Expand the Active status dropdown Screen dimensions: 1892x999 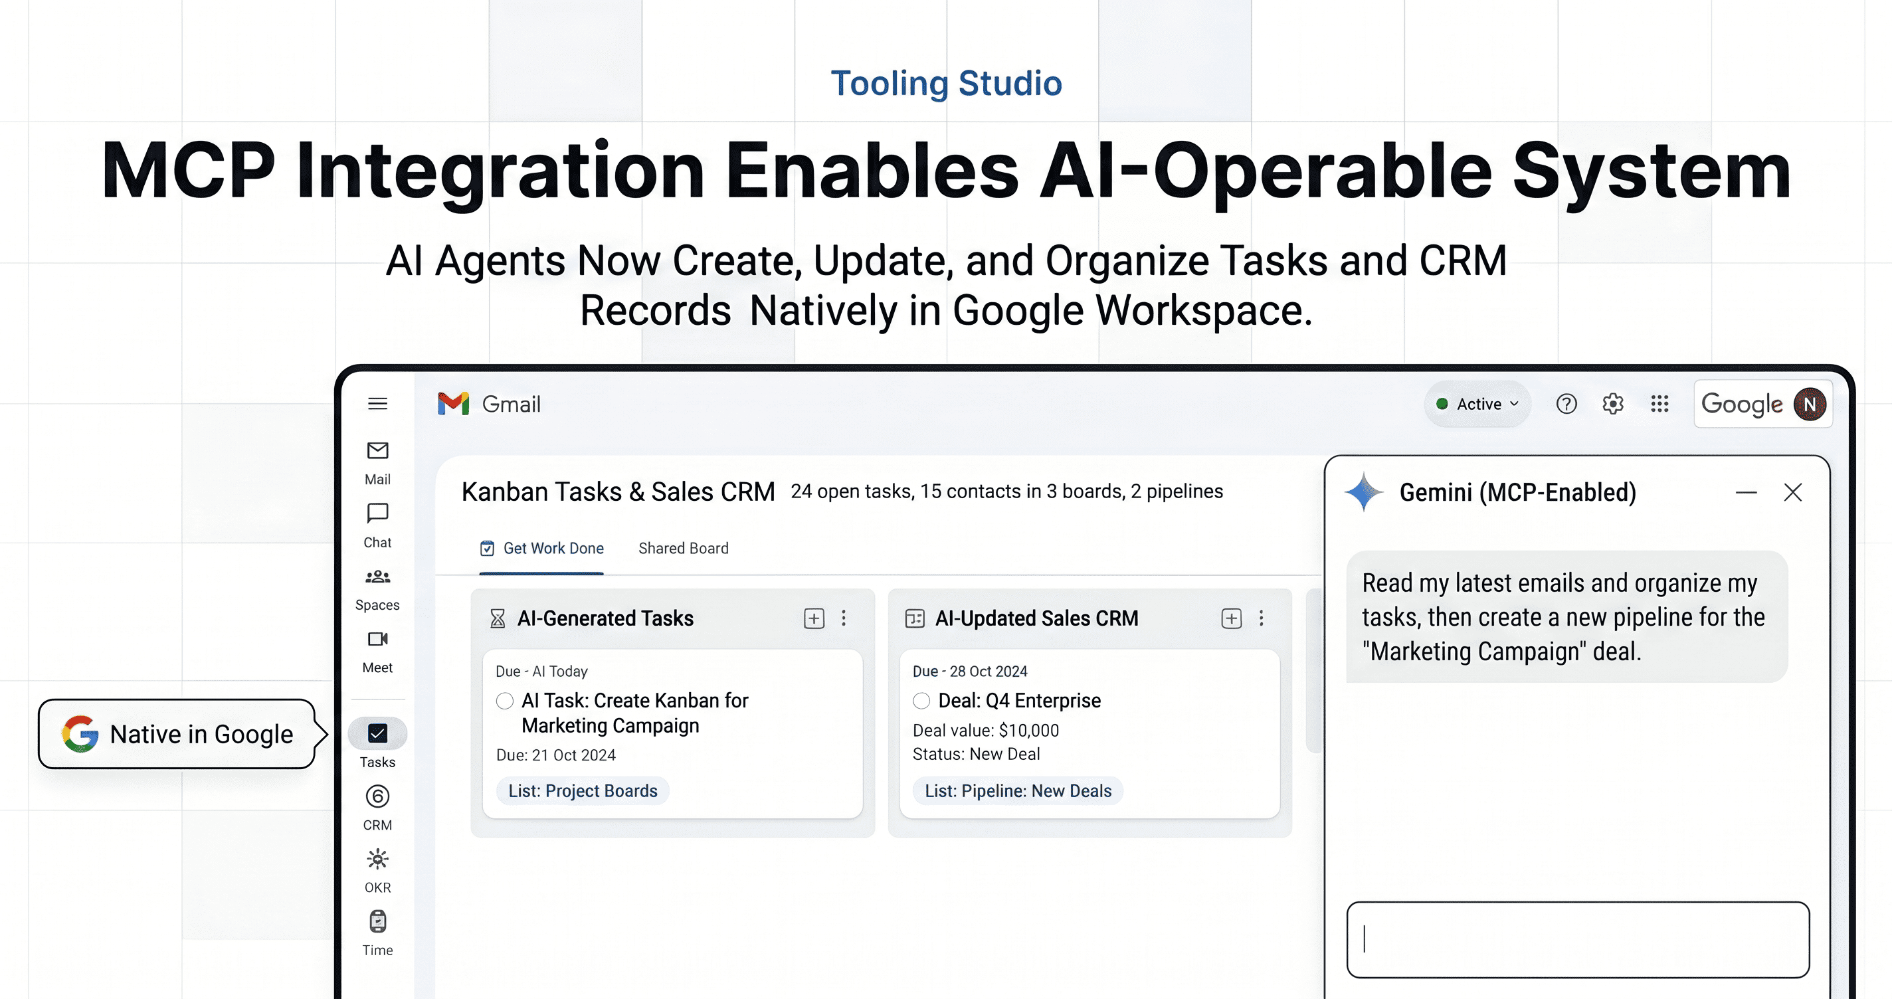click(1477, 404)
